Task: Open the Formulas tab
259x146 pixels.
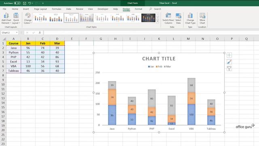Action: (x=56, y=9)
